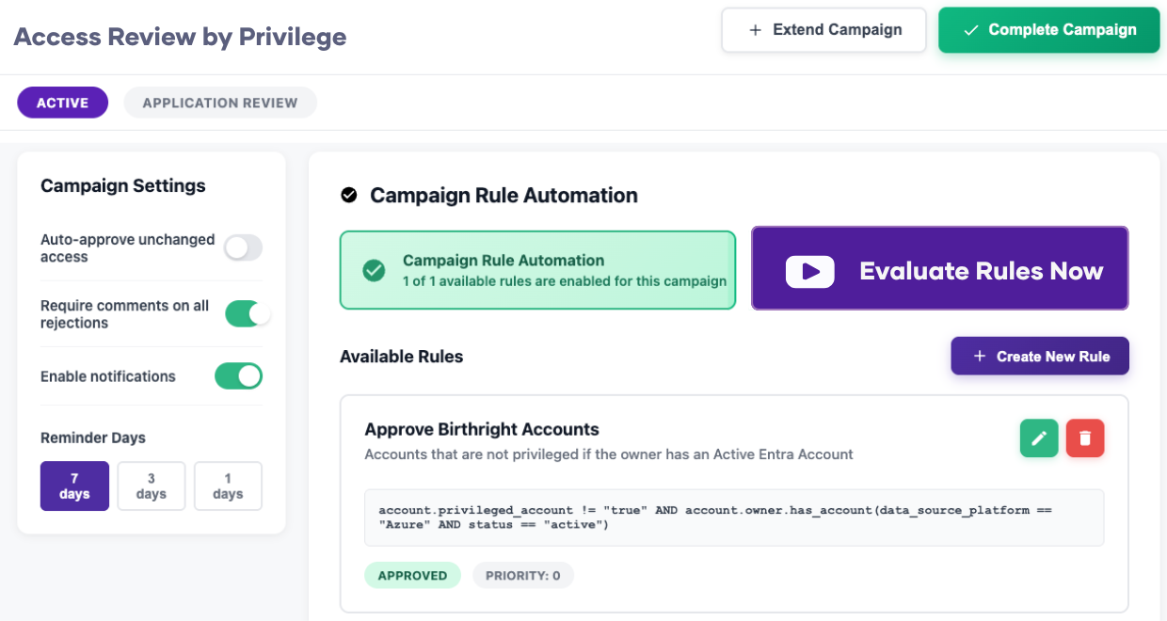Click green check circle in automation banner
The image size is (1167, 621).
[x=374, y=271]
